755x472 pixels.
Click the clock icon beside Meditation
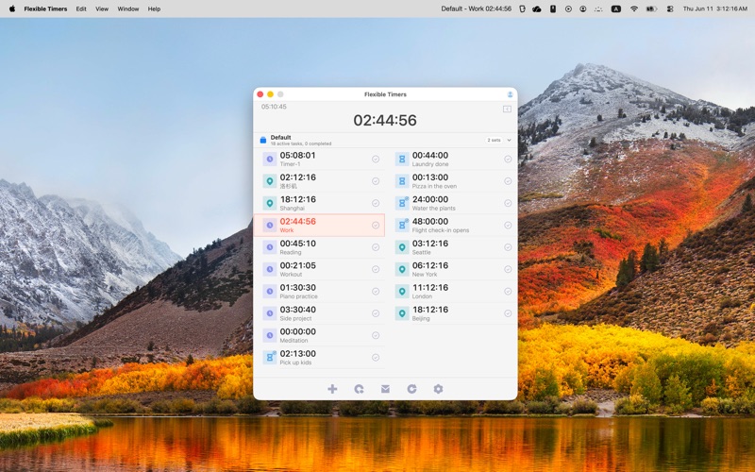coord(270,335)
